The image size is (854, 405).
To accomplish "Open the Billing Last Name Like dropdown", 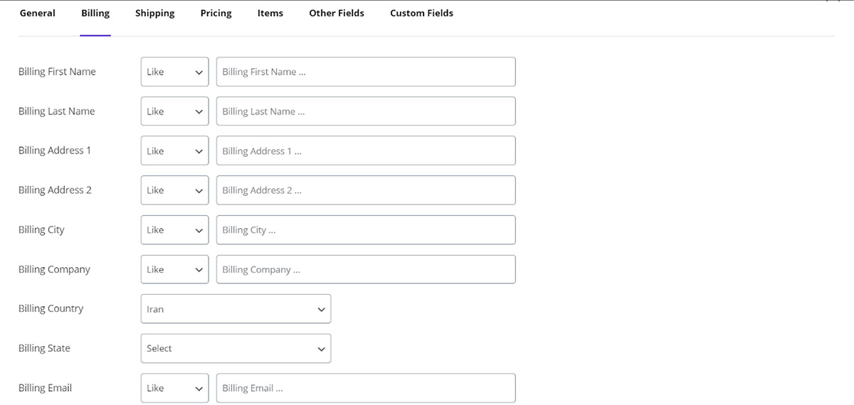I will [174, 112].
